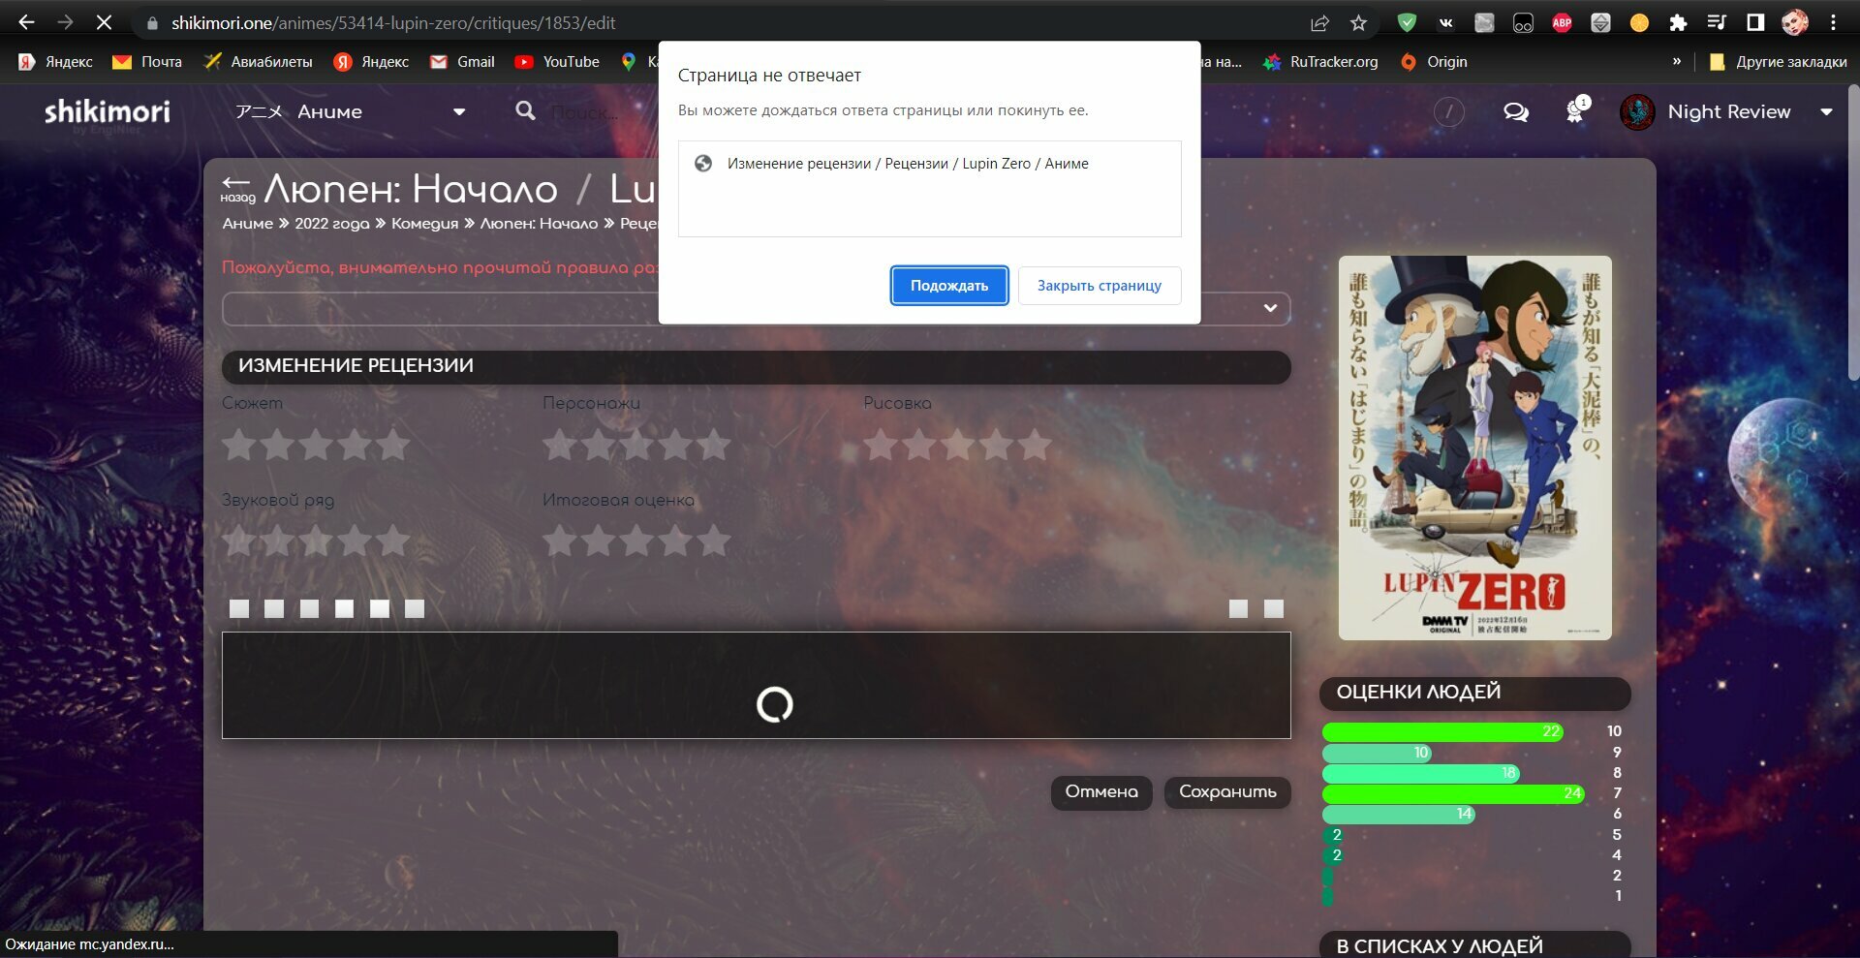Screen dimensions: 1860x958
Task: Open the YouTube bookmark
Action: [x=557, y=62]
